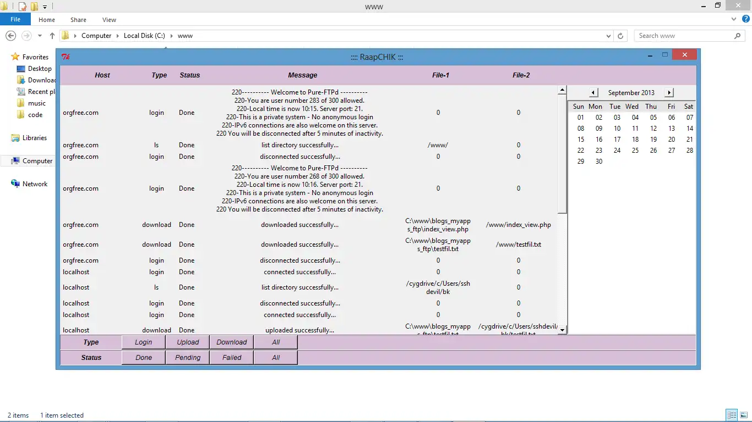Switch Explorer to large icons view
752x422 pixels.
[x=744, y=415]
